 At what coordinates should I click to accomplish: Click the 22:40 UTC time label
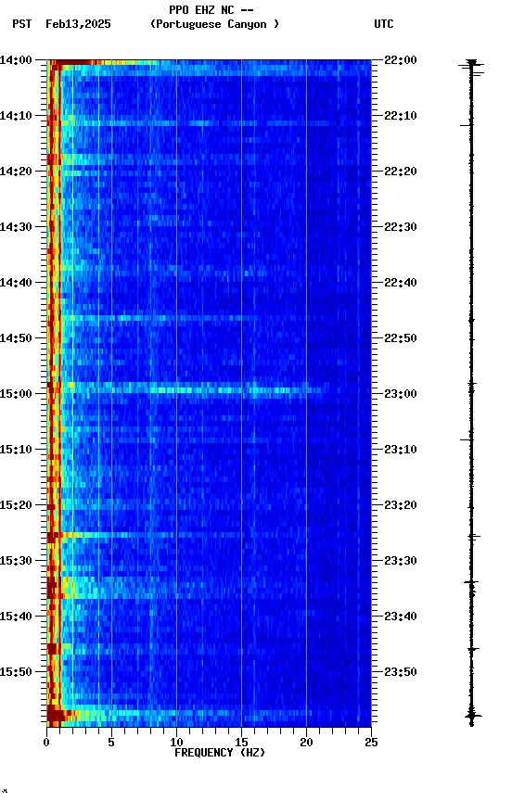(x=401, y=283)
